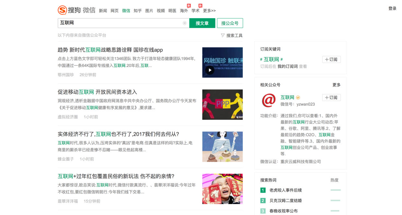Click the source 蜂业圈子
Image resolution: width=402 pixels, height=215 pixels.
point(66,159)
